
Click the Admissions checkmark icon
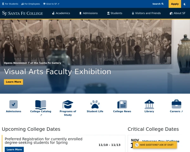pos(13,104)
